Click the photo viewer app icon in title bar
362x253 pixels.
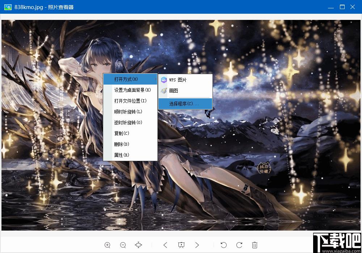coord(8,7)
